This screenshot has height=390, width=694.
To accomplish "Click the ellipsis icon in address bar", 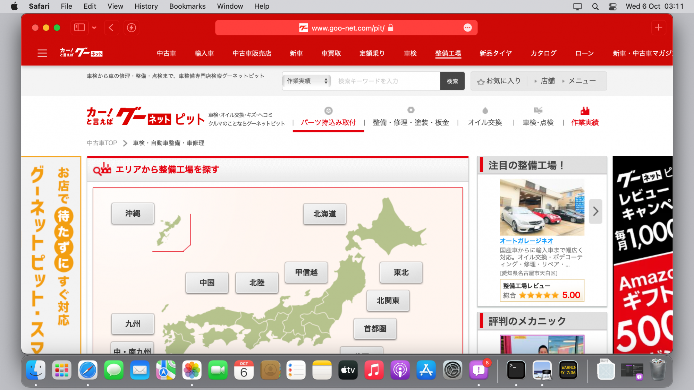I will point(467,28).
